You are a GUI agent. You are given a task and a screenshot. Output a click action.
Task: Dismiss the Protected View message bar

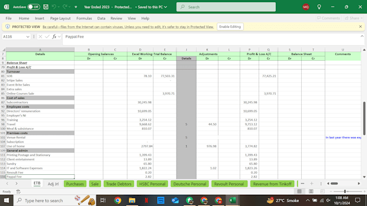click(x=361, y=26)
